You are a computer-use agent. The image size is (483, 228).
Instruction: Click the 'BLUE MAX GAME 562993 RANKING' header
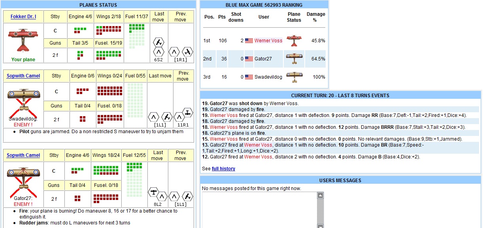264,5
